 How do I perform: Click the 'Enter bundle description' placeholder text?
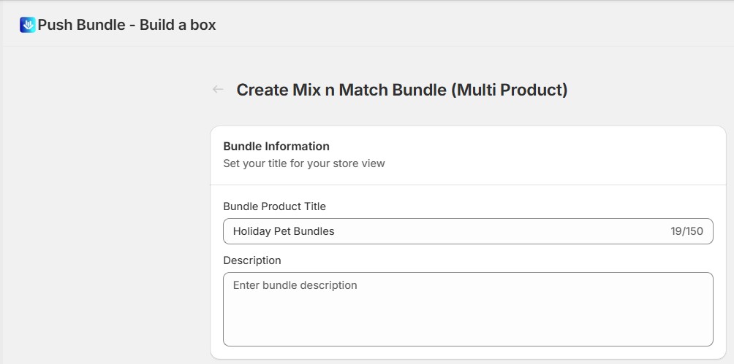pyautogui.click(x=295, y=285)
